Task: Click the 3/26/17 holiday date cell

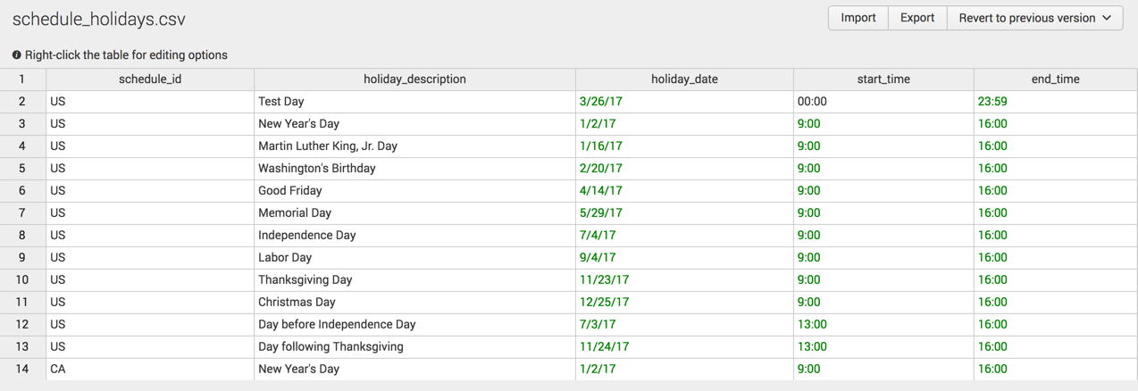Action: tap(684, 102)
